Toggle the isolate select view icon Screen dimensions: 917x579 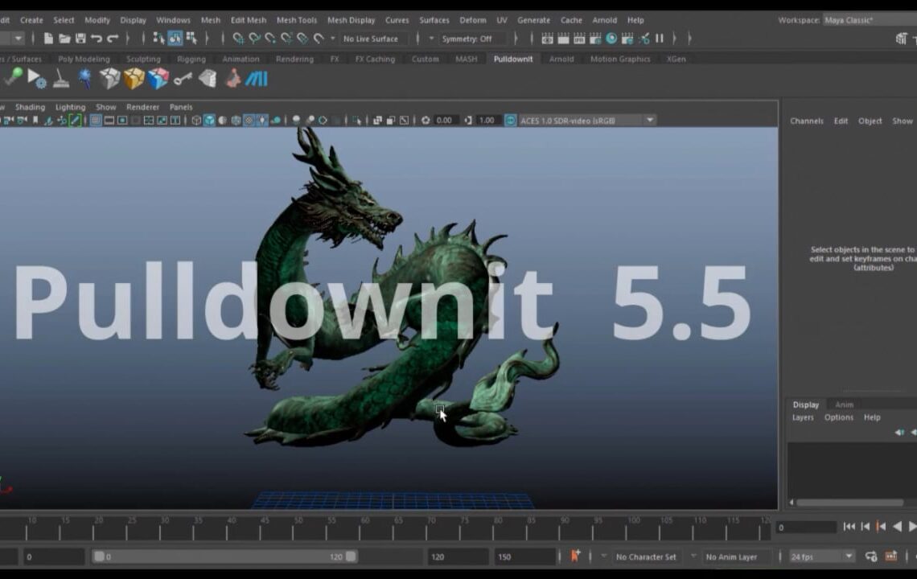357,120
